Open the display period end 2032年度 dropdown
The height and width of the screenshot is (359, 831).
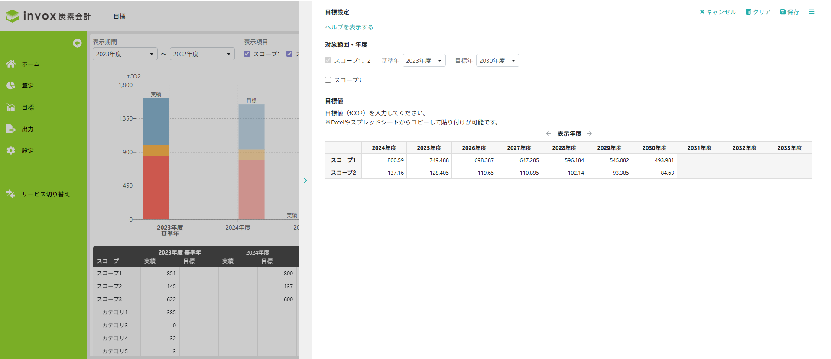click(202, 54)
